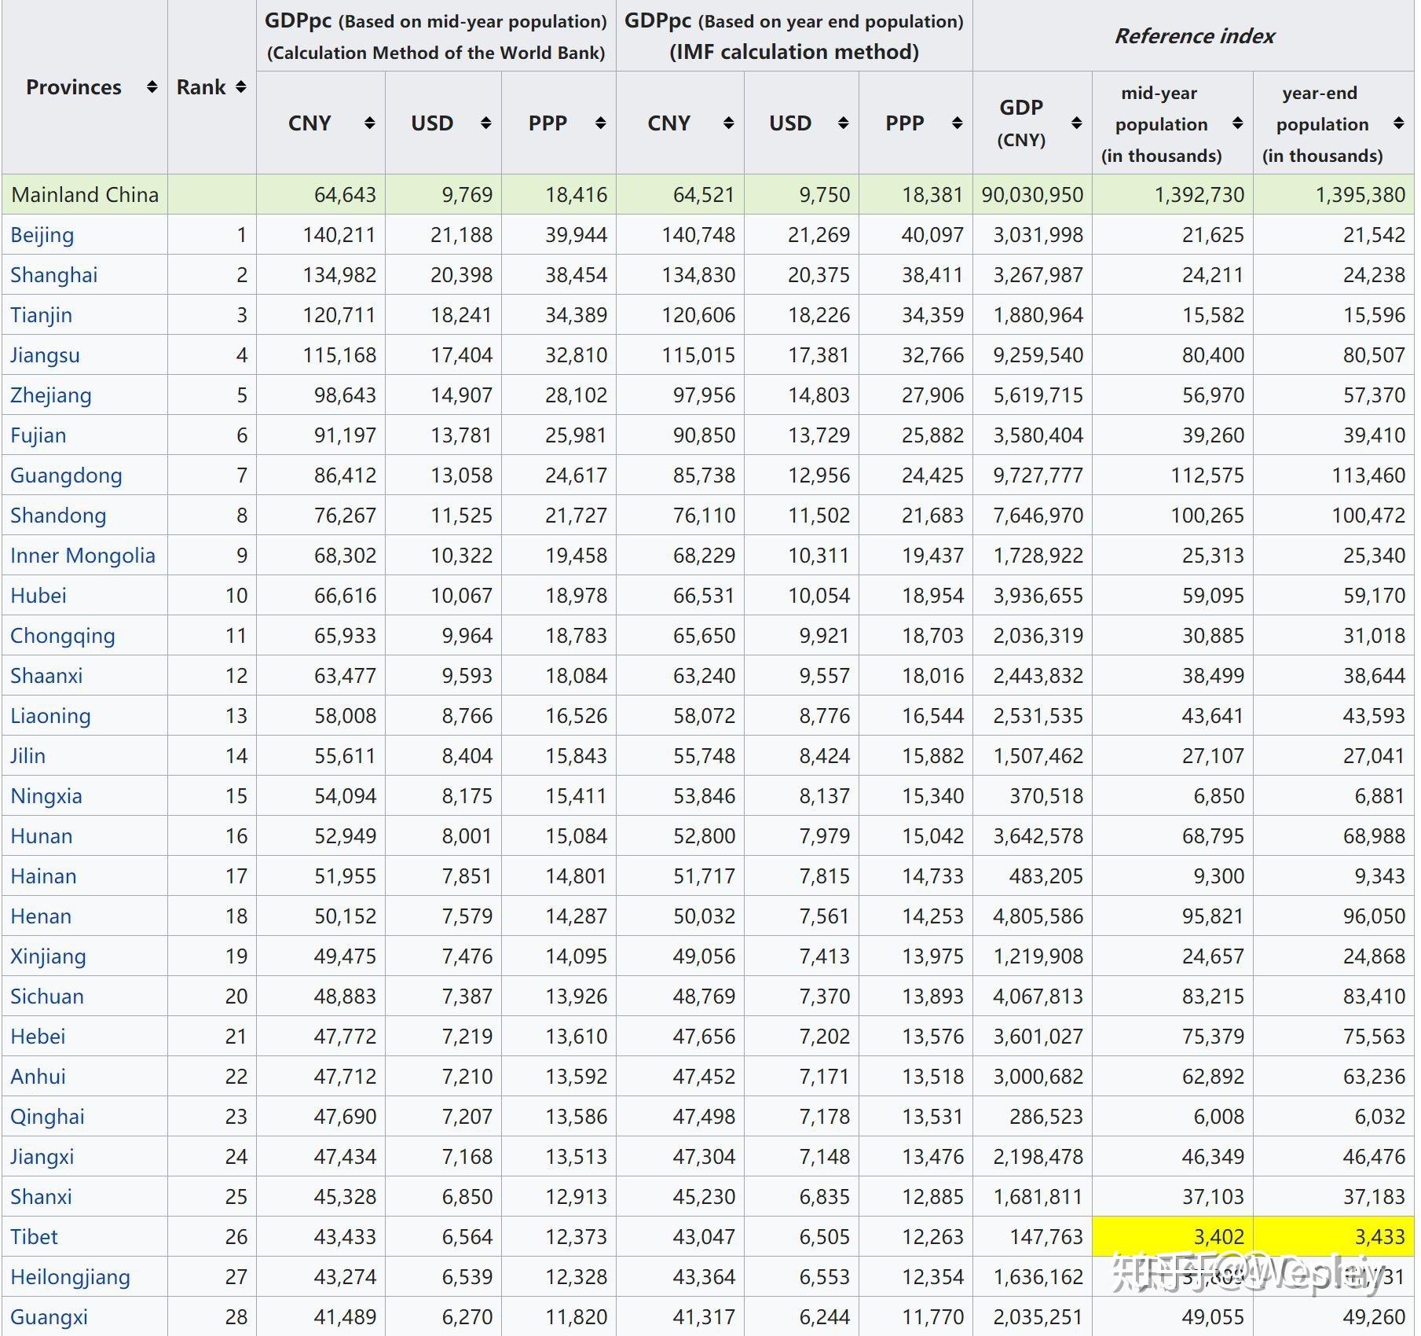Open the Hubei province link
Viewport: 1421px width, 1336px height.
[x=38, y=596]
